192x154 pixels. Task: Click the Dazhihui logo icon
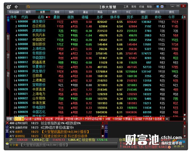tap(9, 7)
